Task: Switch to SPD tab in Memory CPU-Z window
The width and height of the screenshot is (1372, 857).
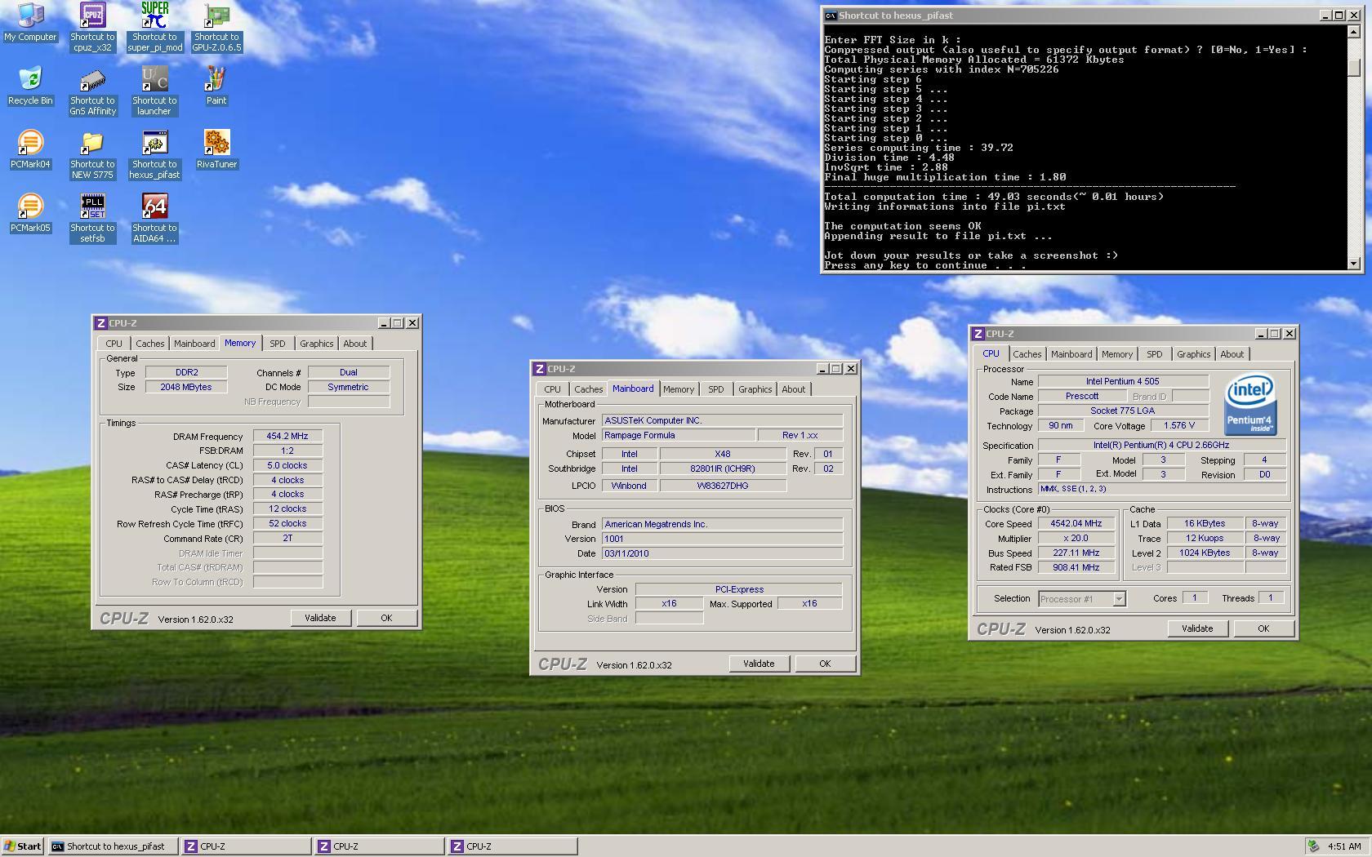Action: coord(278,344)
